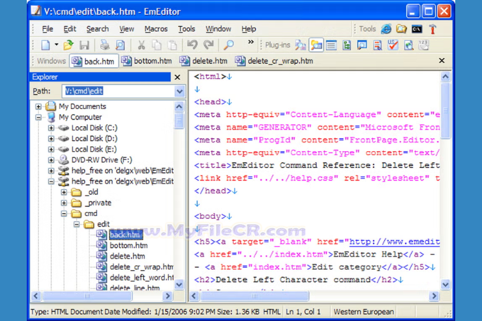Image resolution: width=482 pixels, height=321 pixels.
Task: Click the speech-bubble window plug-in icon
Action: pyautogui.click(x=362, y=45)
